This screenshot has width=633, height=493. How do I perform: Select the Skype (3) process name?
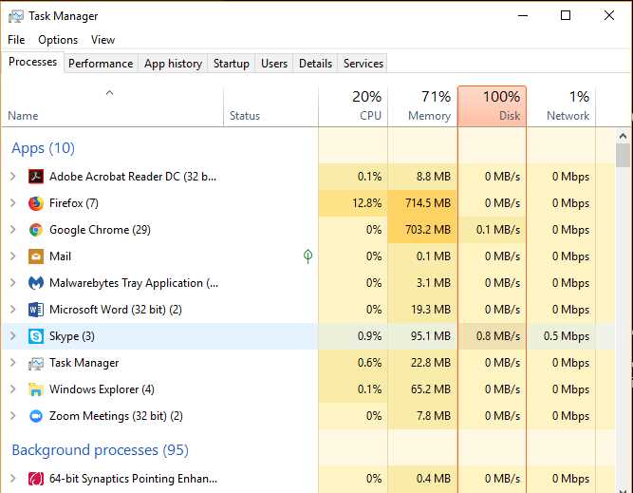[x=72, y=336]
